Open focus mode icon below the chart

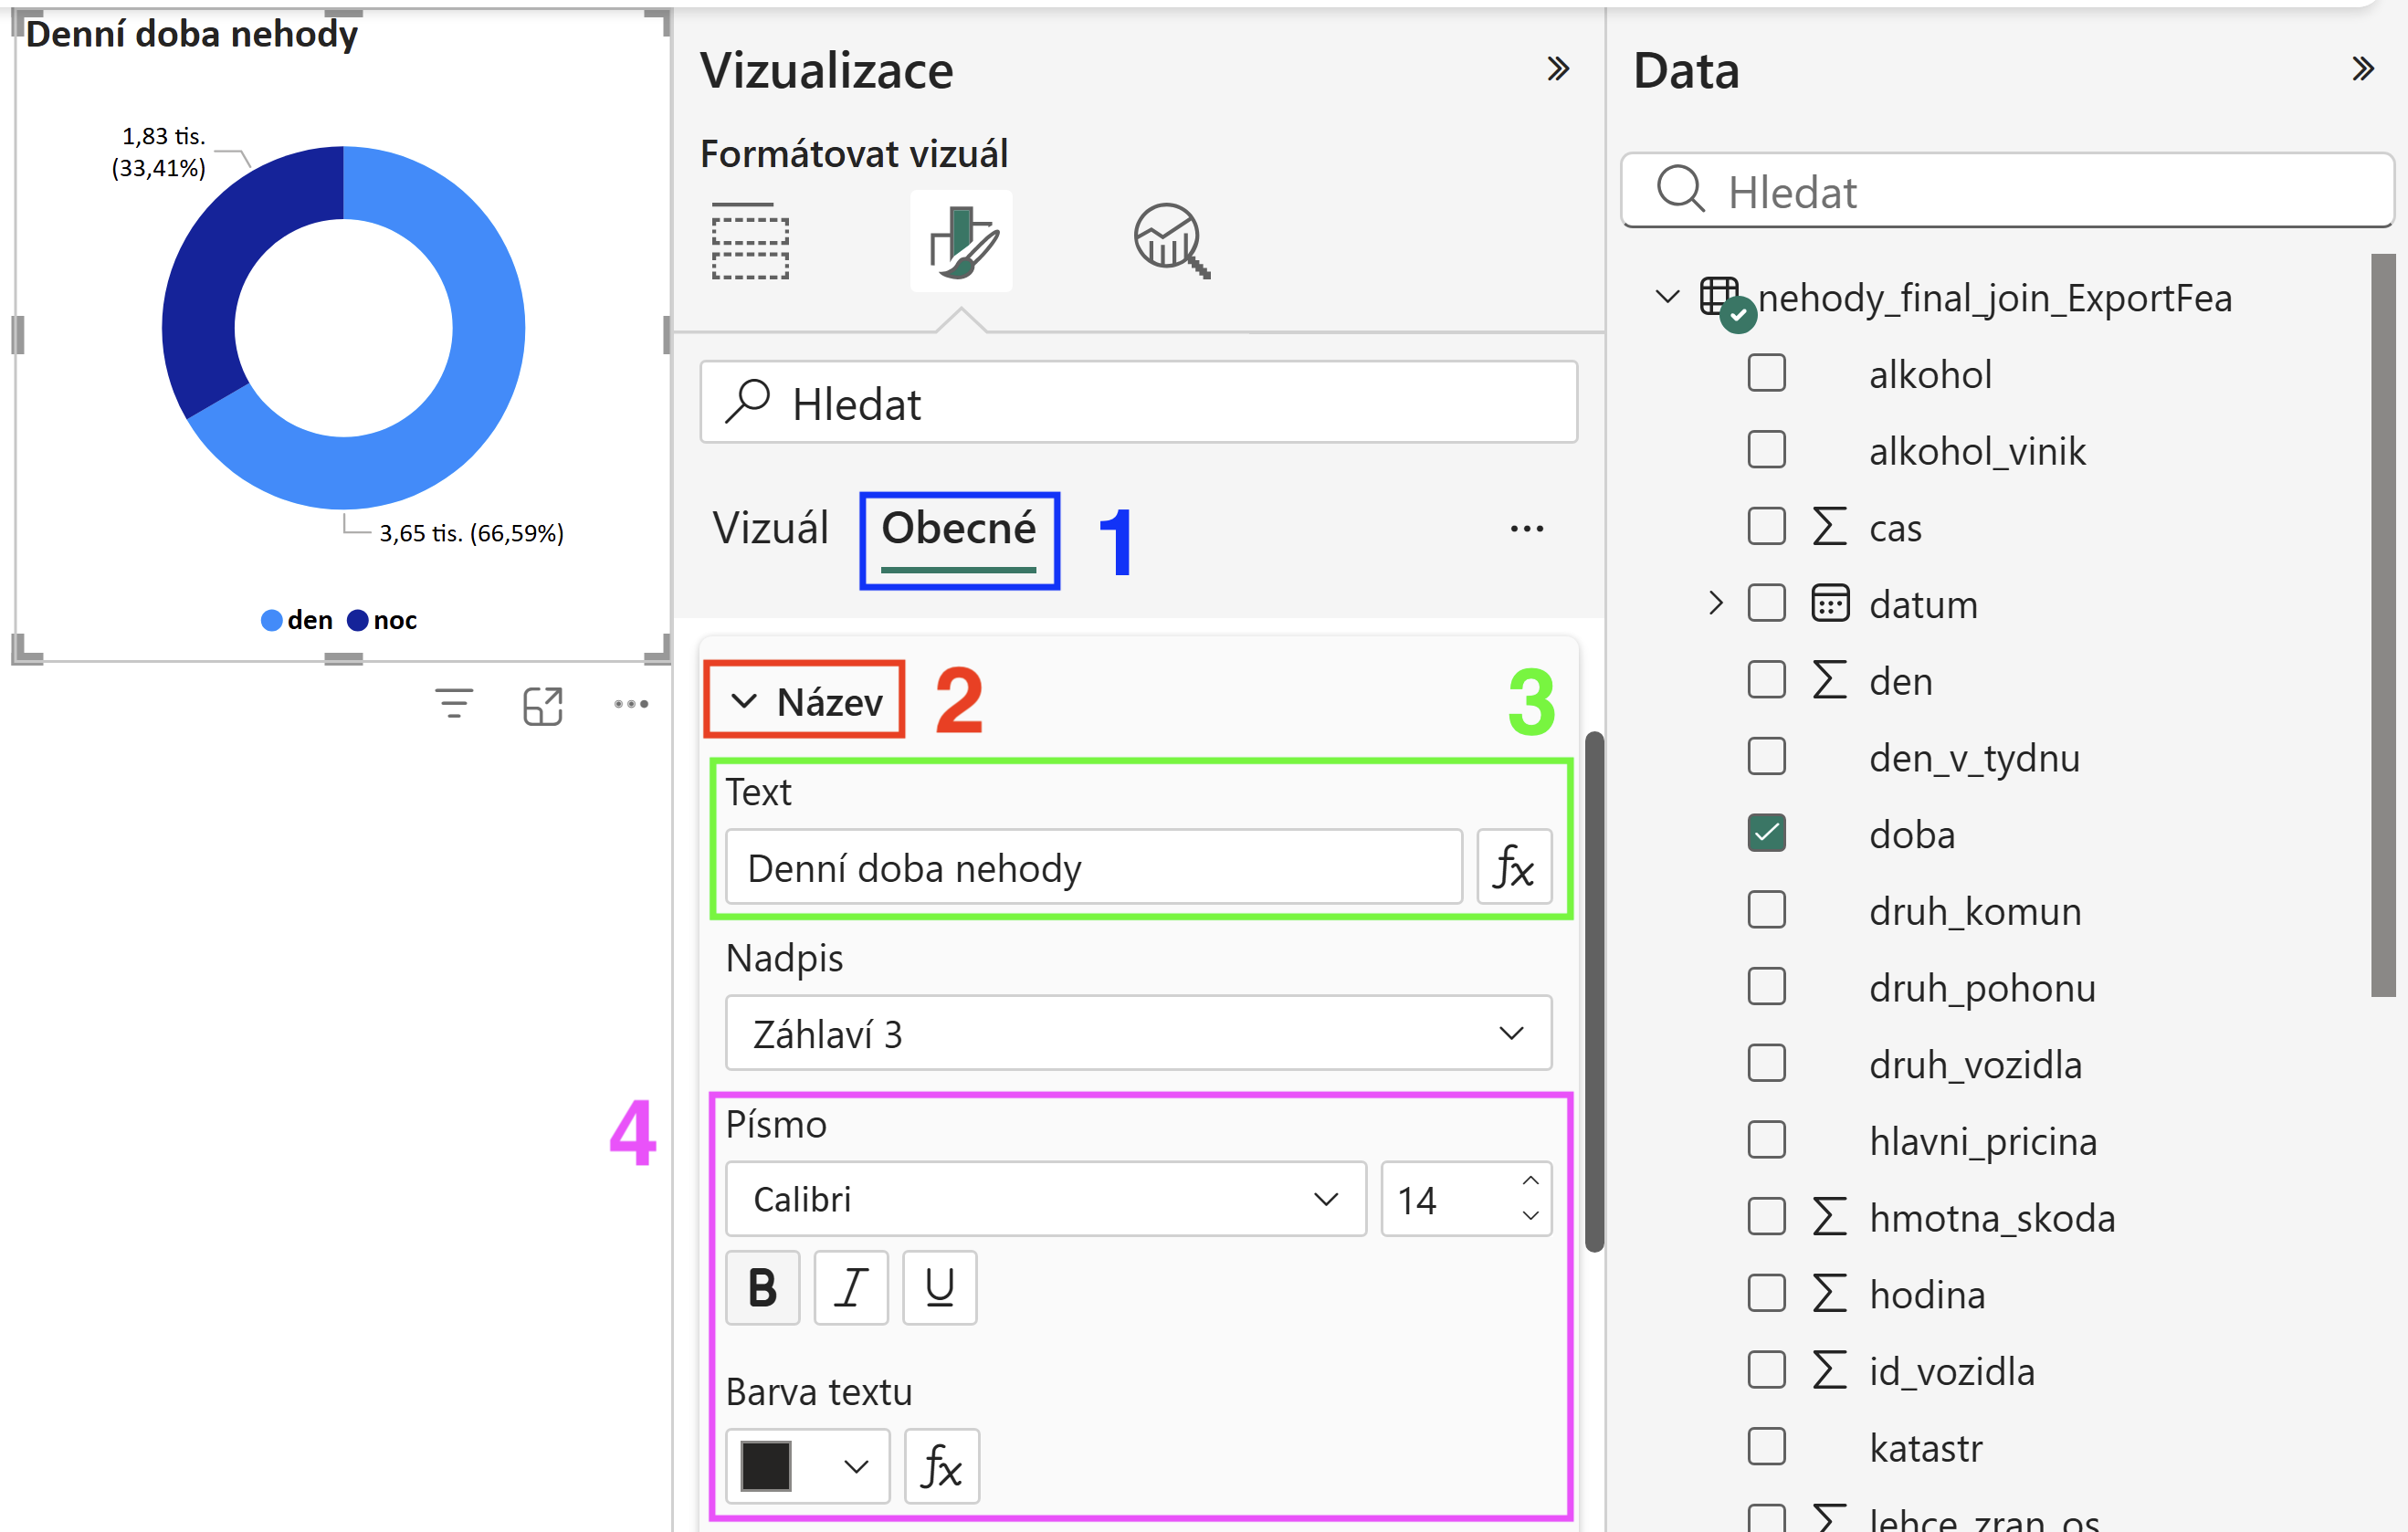click(x=543, y=705)
